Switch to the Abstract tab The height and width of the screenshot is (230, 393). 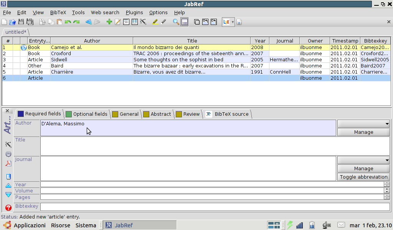(x=157, y=114)
